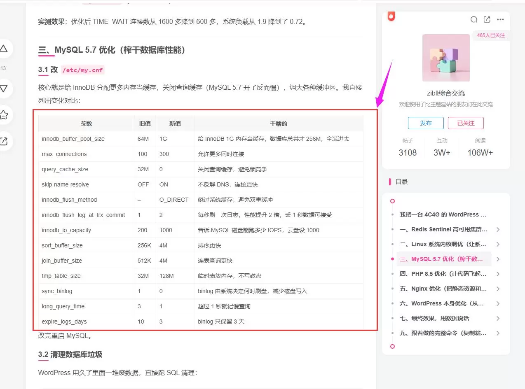Click the 干啥的 table column header
Image resolution: width=525 pixels, height=389 pixels.
click(x=279, y=123)
